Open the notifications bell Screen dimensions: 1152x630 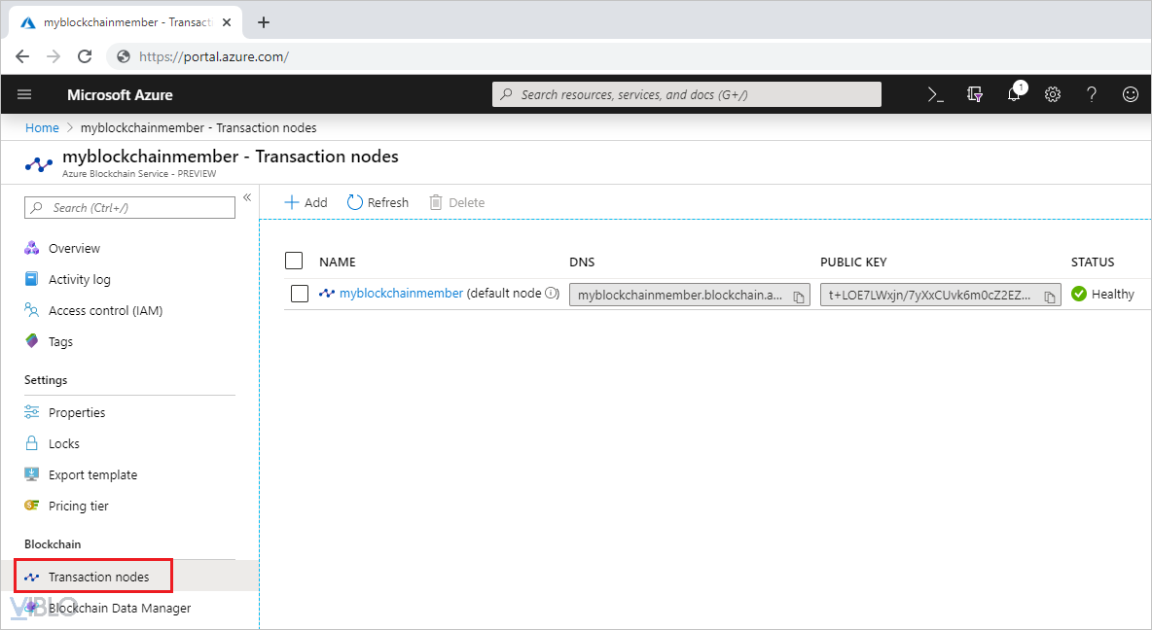(x=1015, y=93)
